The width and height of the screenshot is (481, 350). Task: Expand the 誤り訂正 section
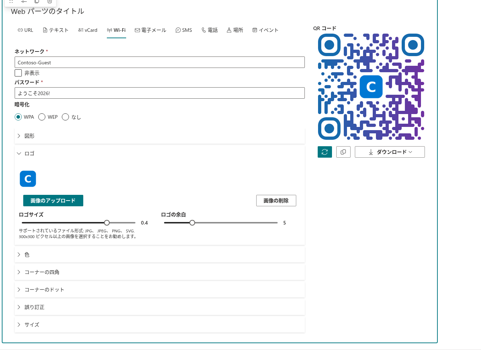160,307
